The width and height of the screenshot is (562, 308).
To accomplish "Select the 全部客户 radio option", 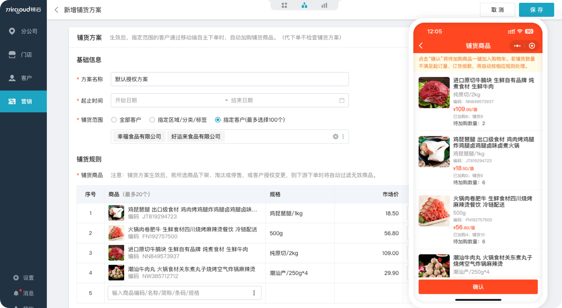I will (x=114, y=120).
